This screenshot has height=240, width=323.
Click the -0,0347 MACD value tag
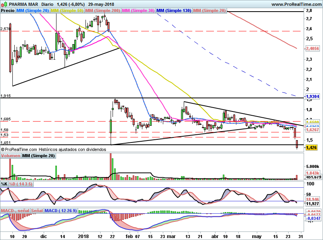pyautogui.click(x=313, y=218)
